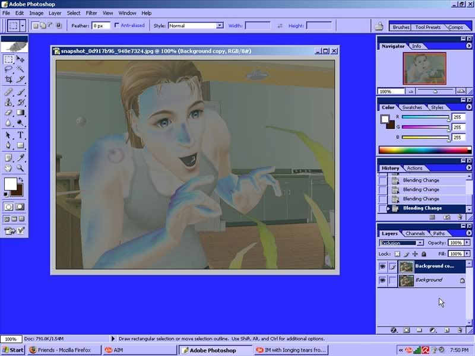Select the Clone Stamp tool
Viewport: 475px width, 356px height.
(x=8, y=102)
